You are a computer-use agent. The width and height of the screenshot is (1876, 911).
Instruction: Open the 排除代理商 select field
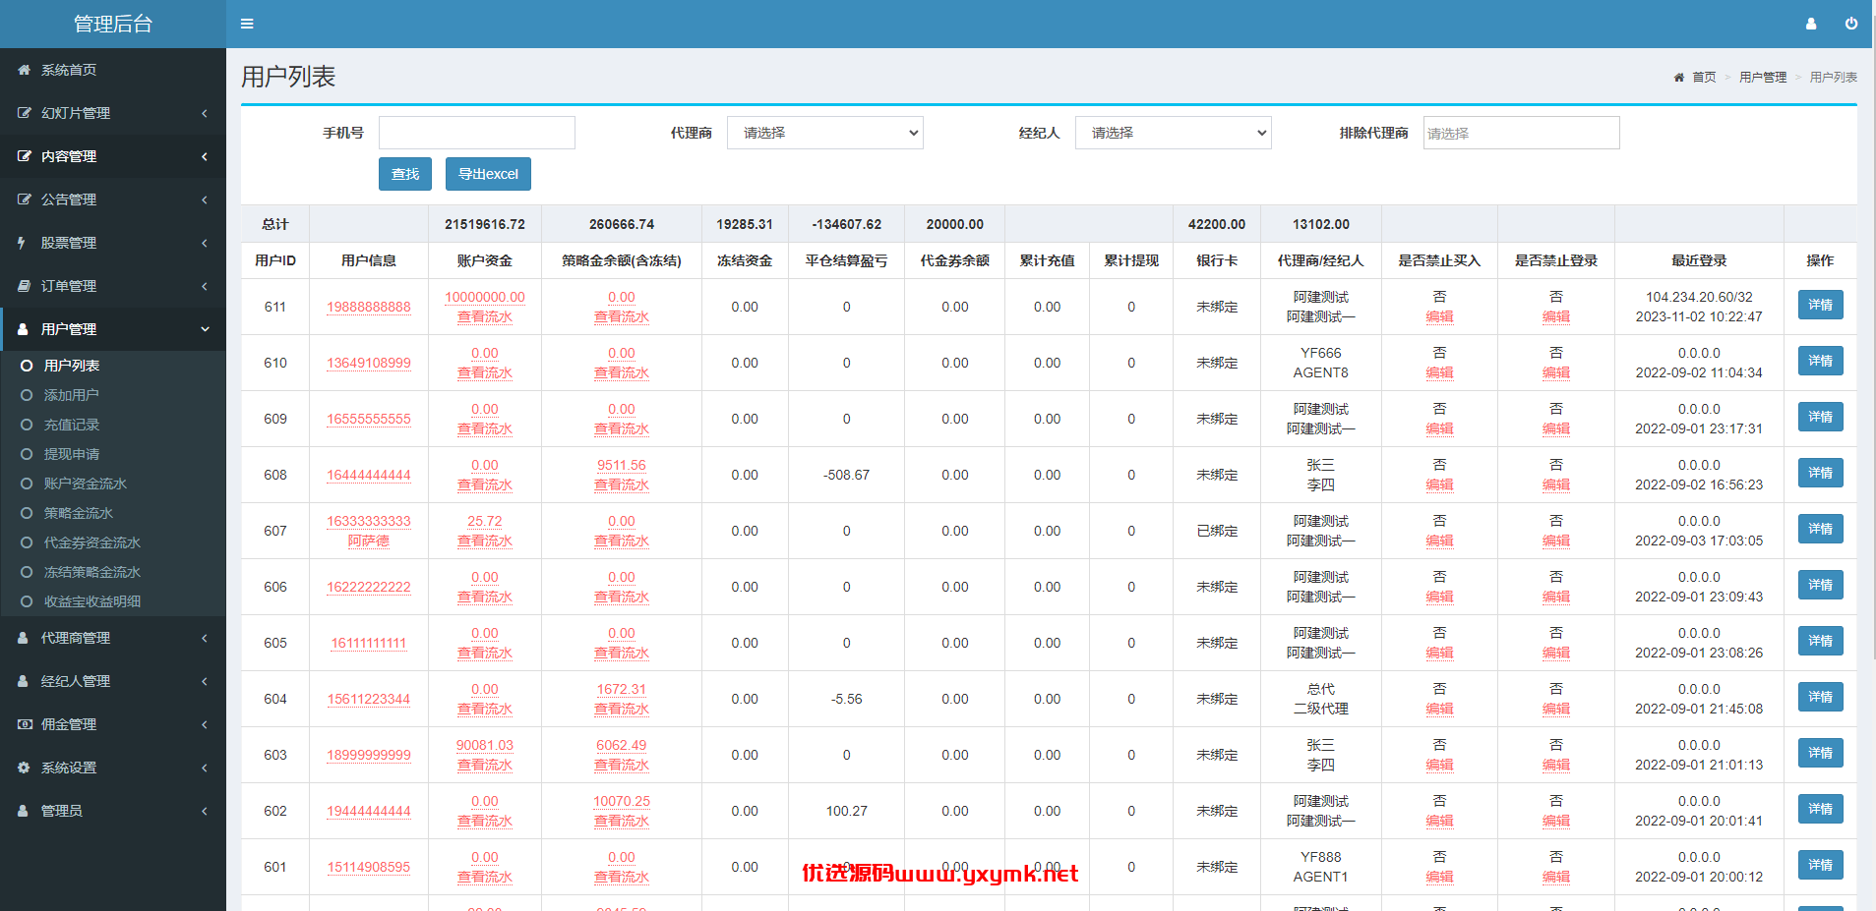click(x=1521, y=133)
